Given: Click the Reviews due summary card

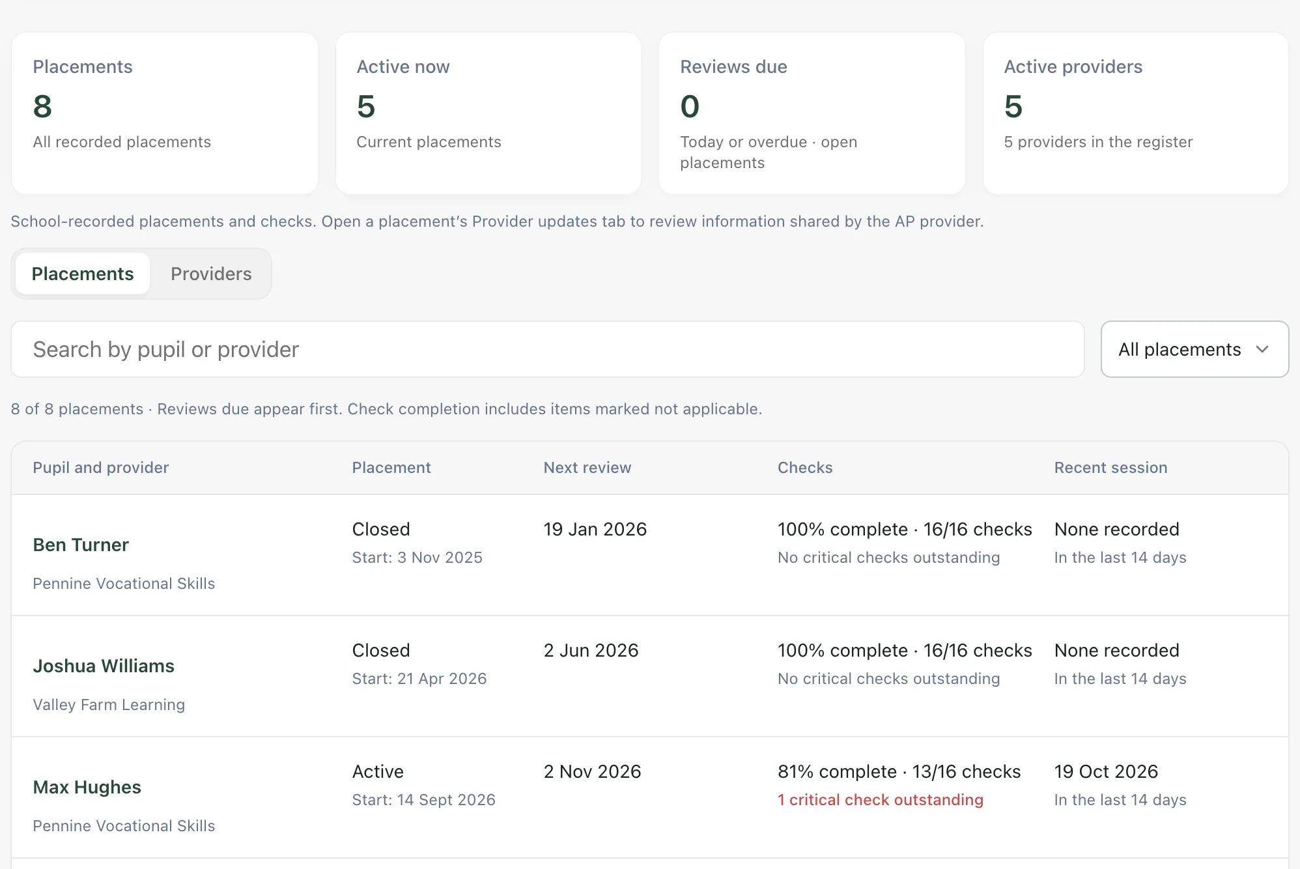Looking at the screenshot, I should [x=812, y=113].
